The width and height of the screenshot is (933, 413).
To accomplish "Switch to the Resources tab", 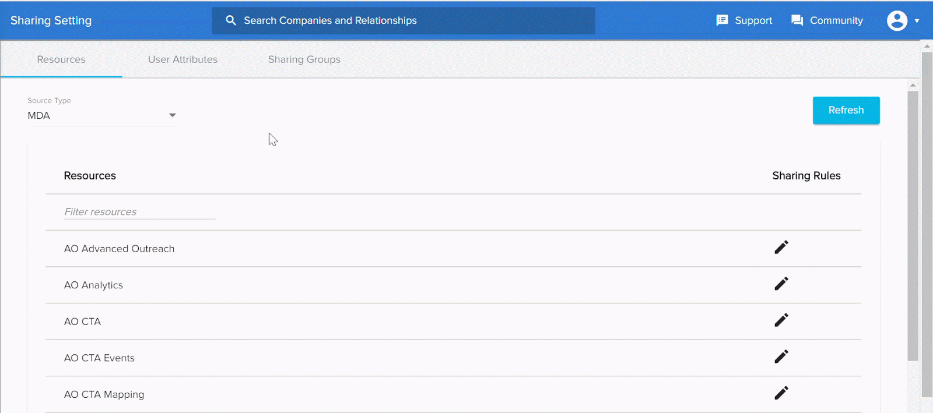I will coord(61,59).
